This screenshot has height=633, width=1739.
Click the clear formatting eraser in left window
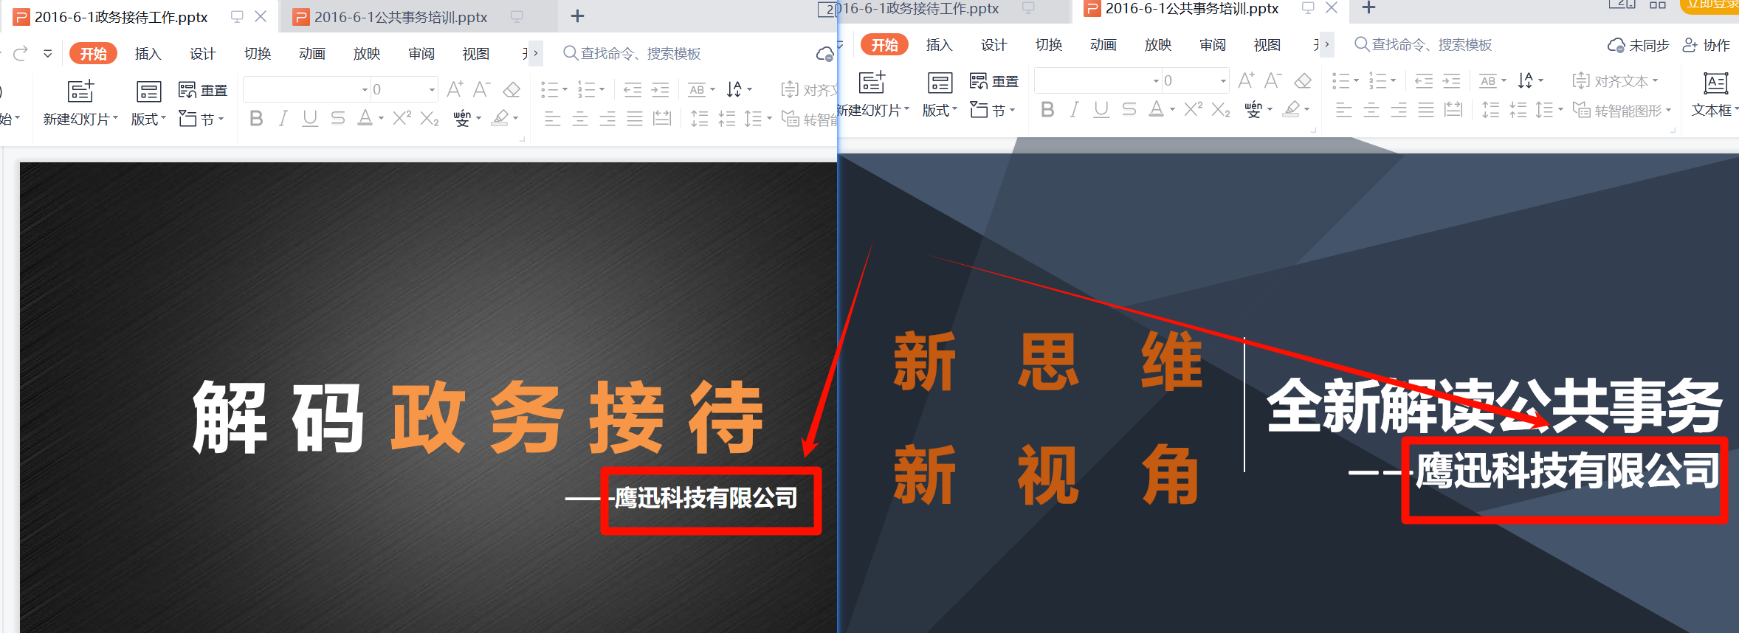pyautogui.click(x=512, y=90)
